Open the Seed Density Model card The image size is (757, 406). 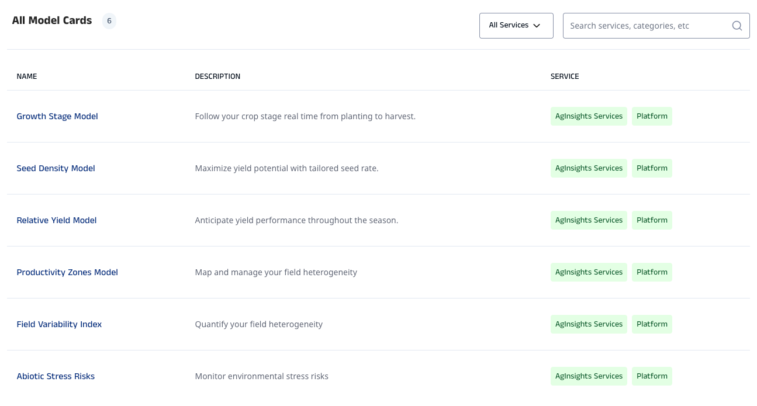[56, 168]
